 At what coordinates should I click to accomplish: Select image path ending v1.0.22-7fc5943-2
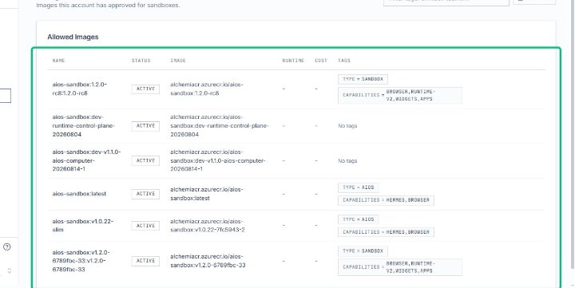click(208, 226)
